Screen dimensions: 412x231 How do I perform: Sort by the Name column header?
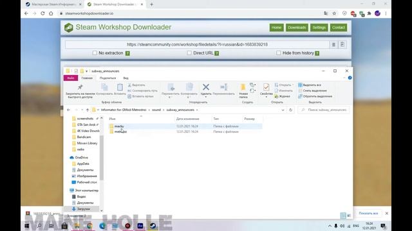[x=113, y=119]
